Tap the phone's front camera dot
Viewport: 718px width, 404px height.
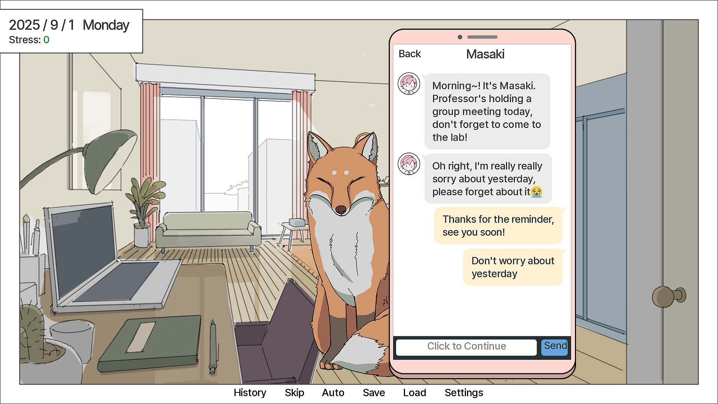460,37
